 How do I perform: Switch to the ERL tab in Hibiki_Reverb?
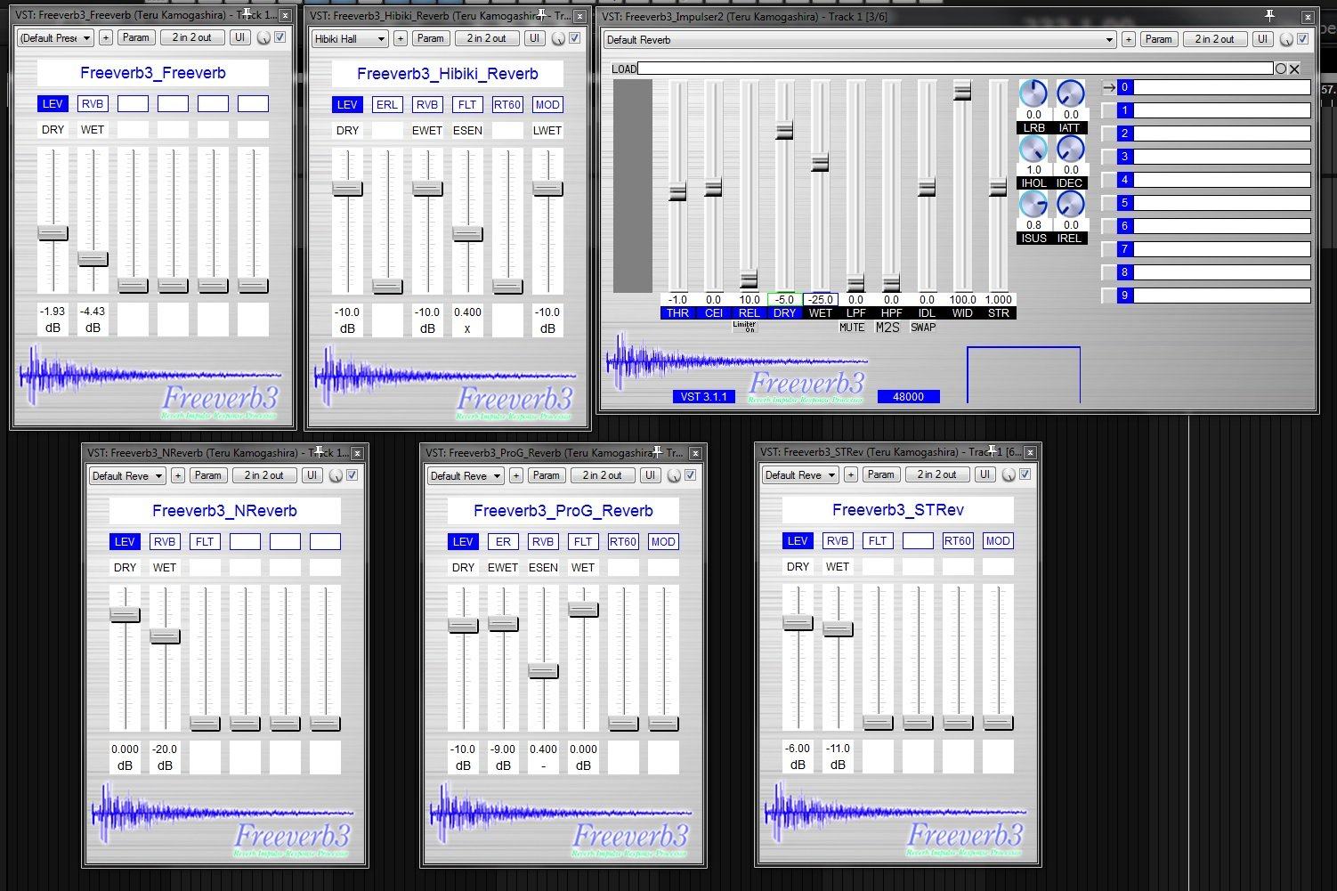pos(387,105)
